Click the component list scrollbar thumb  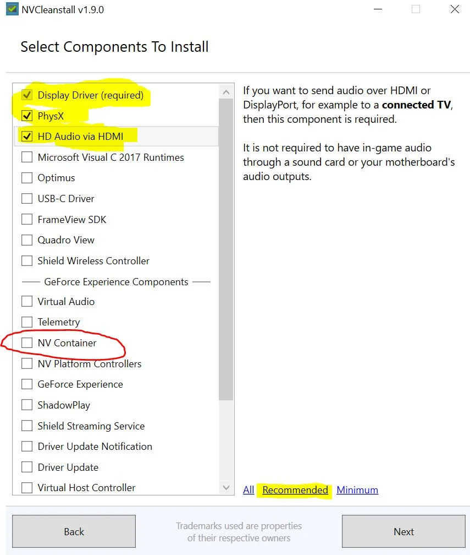pos(226,249)
